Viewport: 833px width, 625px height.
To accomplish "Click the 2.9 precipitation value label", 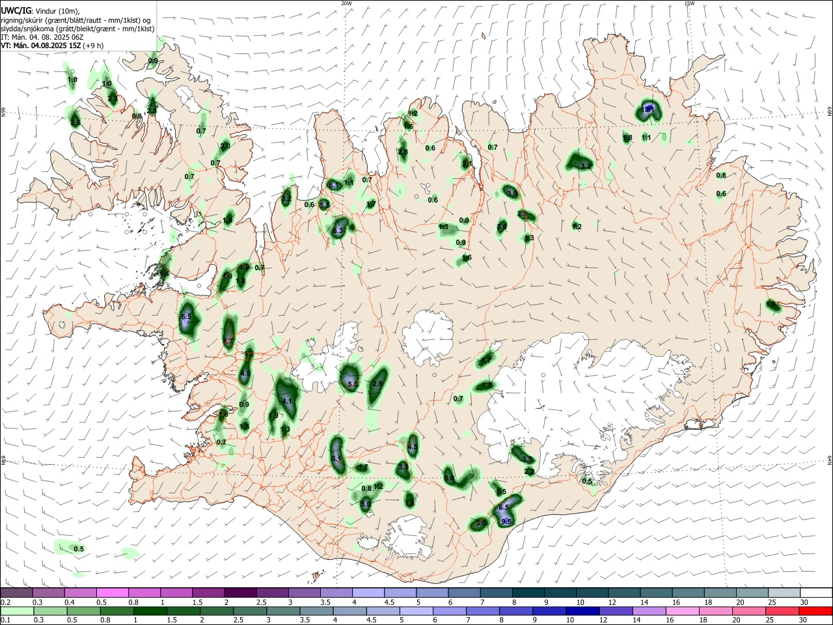I will point(378,383).
